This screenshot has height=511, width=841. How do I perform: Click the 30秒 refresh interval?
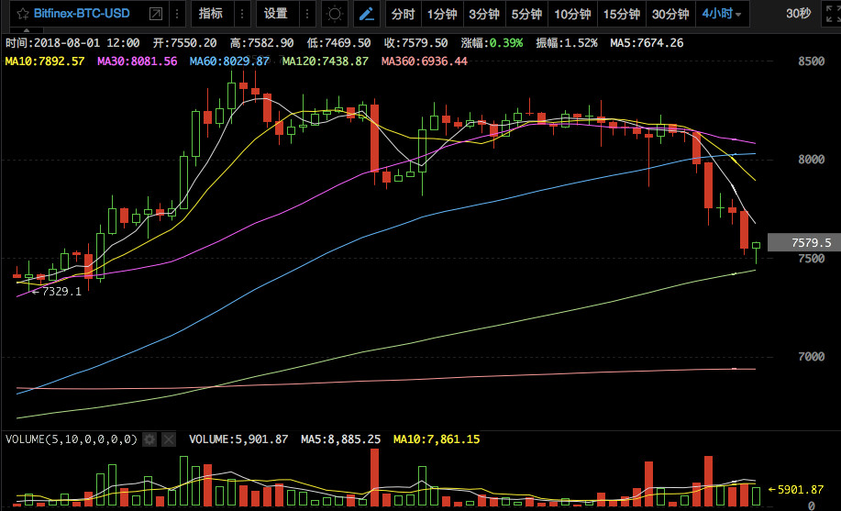click(799, 14)
